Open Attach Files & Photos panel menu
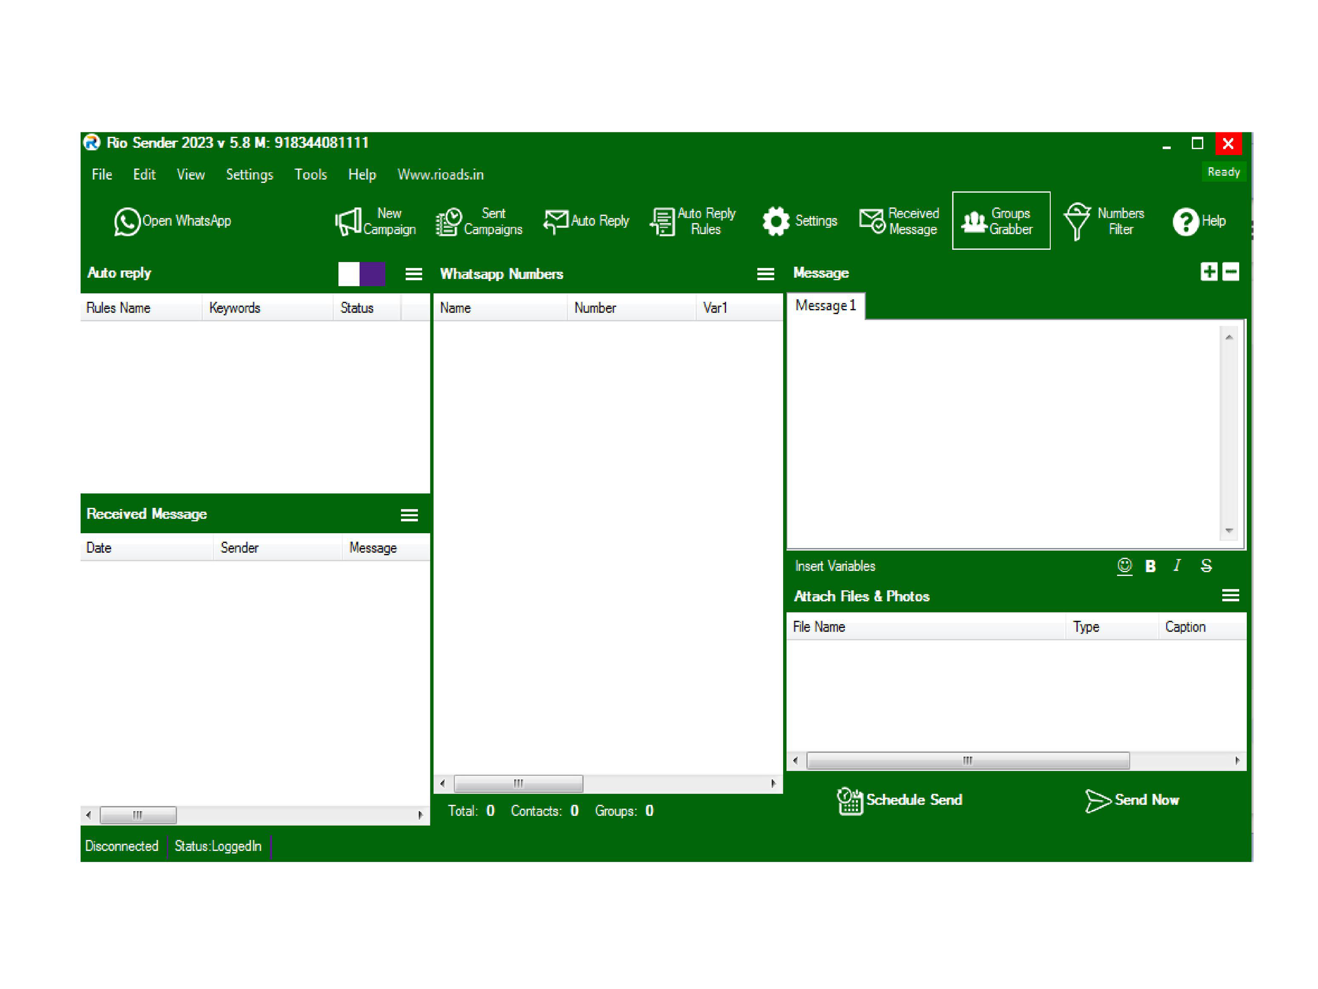This screenshot has width=1318, height=989. point(1230,595)
